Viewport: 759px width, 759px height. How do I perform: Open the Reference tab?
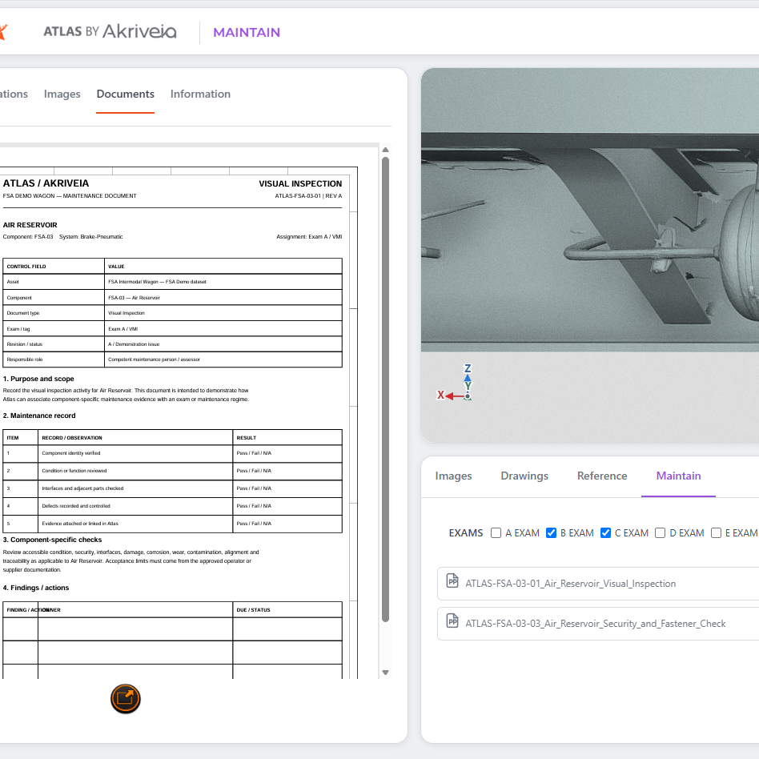click(602, 476)
